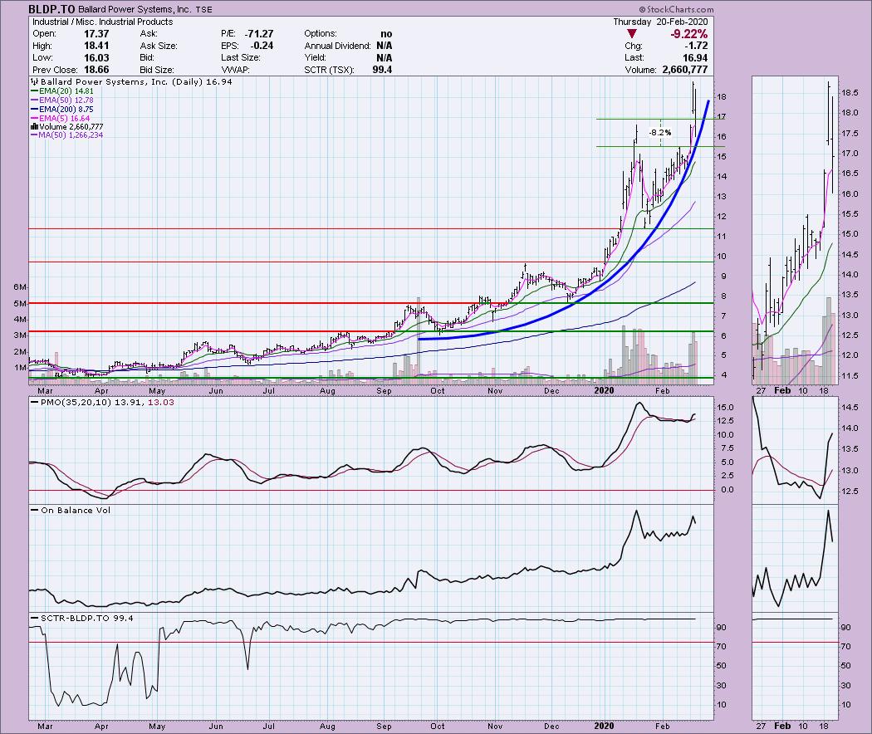Click the Options value no
Screen dimensions: 872x734
(386, 34)
